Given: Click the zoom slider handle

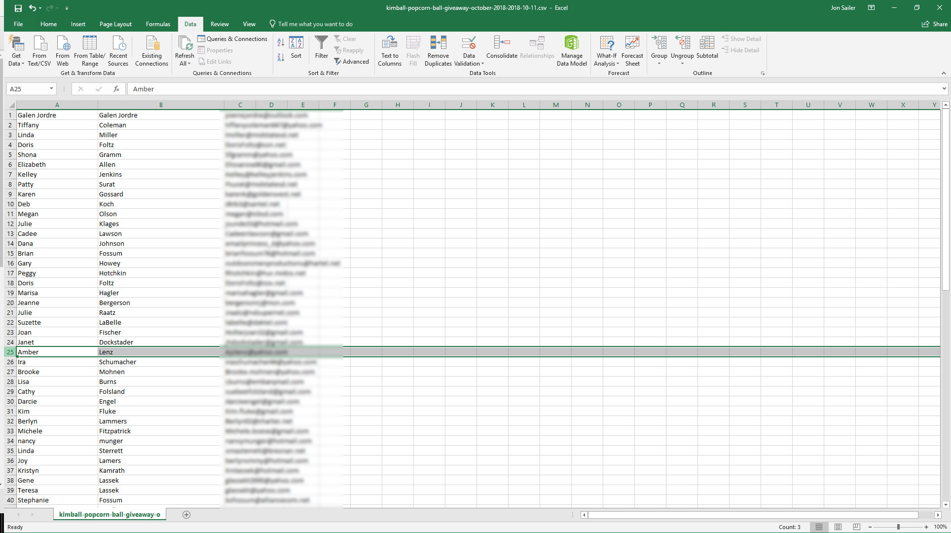Looking at the screenshot, I should coord(898,527).
